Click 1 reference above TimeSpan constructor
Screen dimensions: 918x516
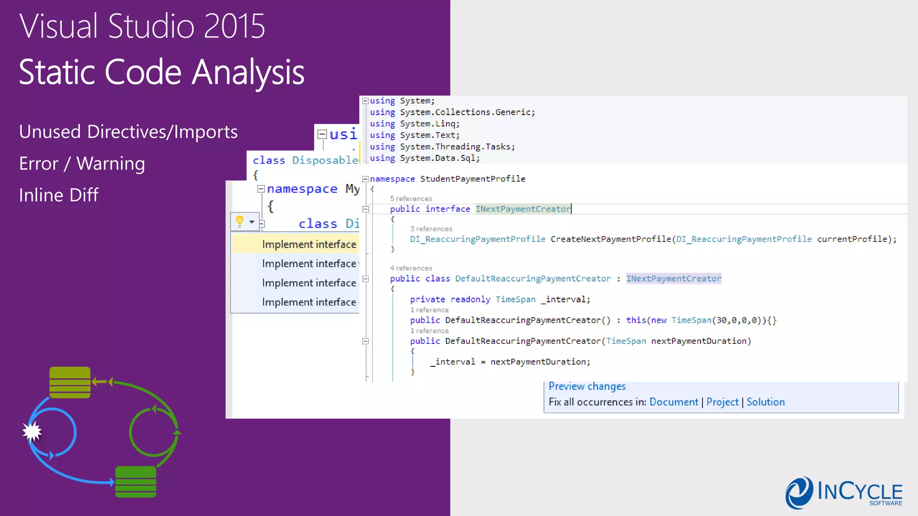coord(429,331)
